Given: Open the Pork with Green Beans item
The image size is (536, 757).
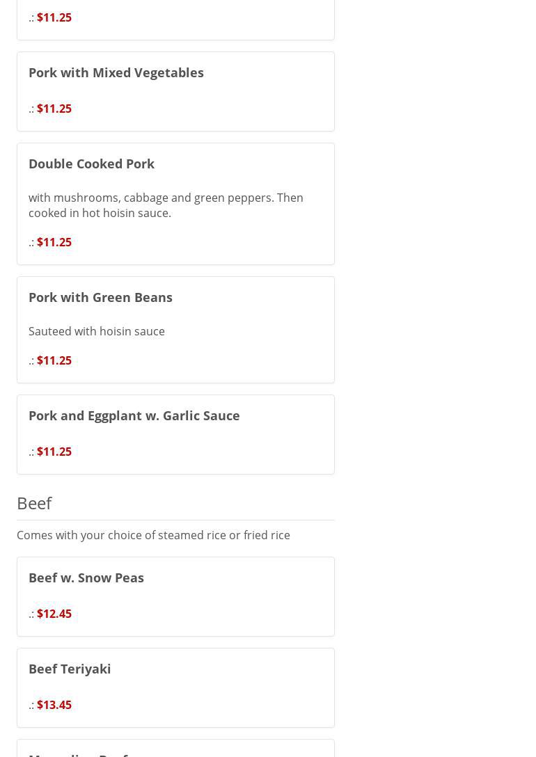Looking at the screenshot, I should (100, 297).
